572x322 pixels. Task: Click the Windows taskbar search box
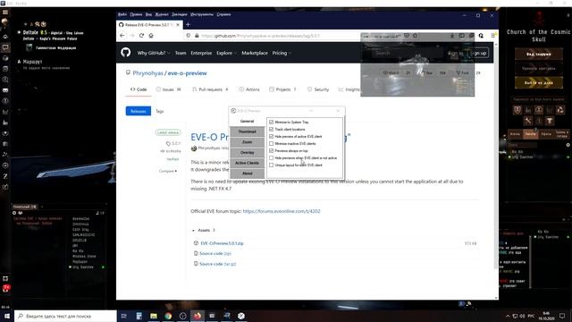coord(65,316)
